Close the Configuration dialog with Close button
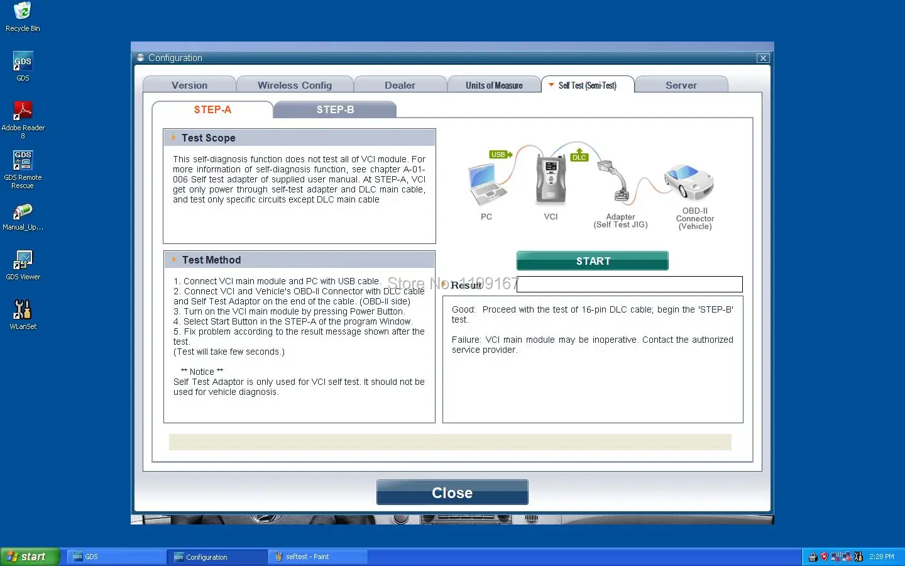 coord(452,492)
